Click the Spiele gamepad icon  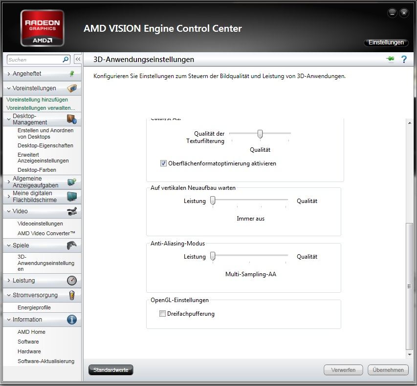[72, 245]
